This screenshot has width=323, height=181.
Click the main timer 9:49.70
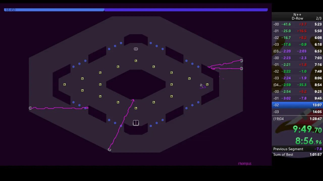point(307,129)
